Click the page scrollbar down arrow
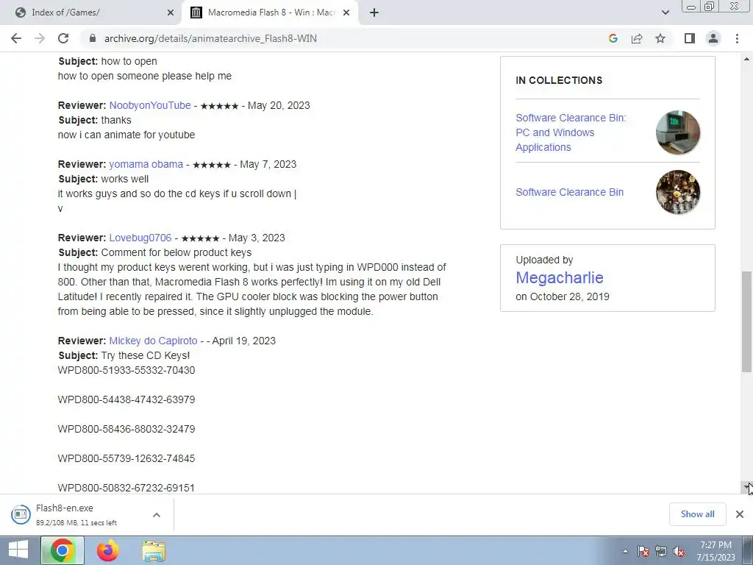 coord(747,487)
